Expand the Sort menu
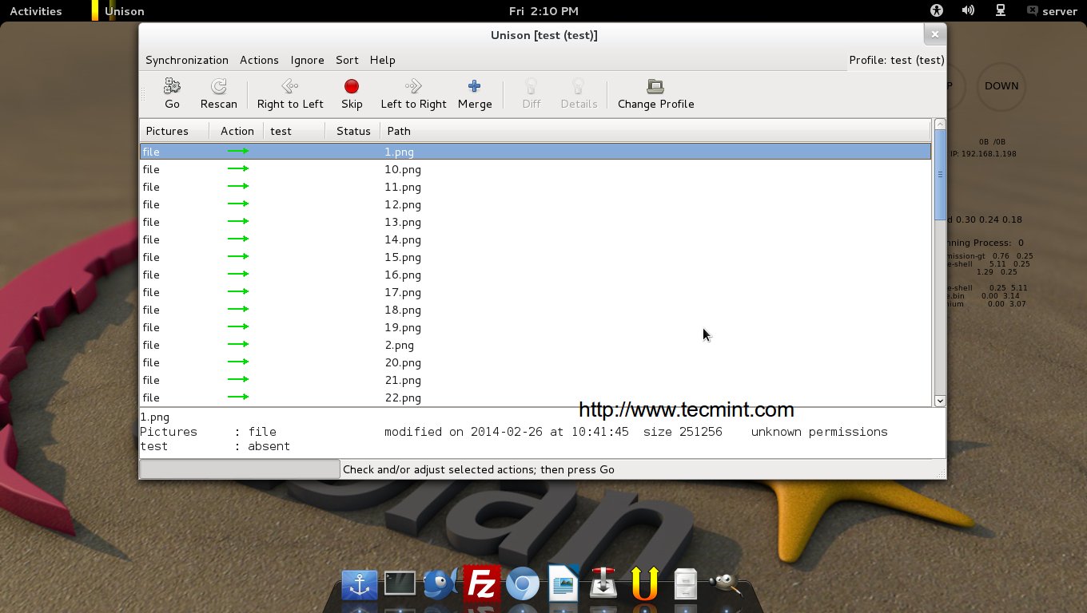 347,60
